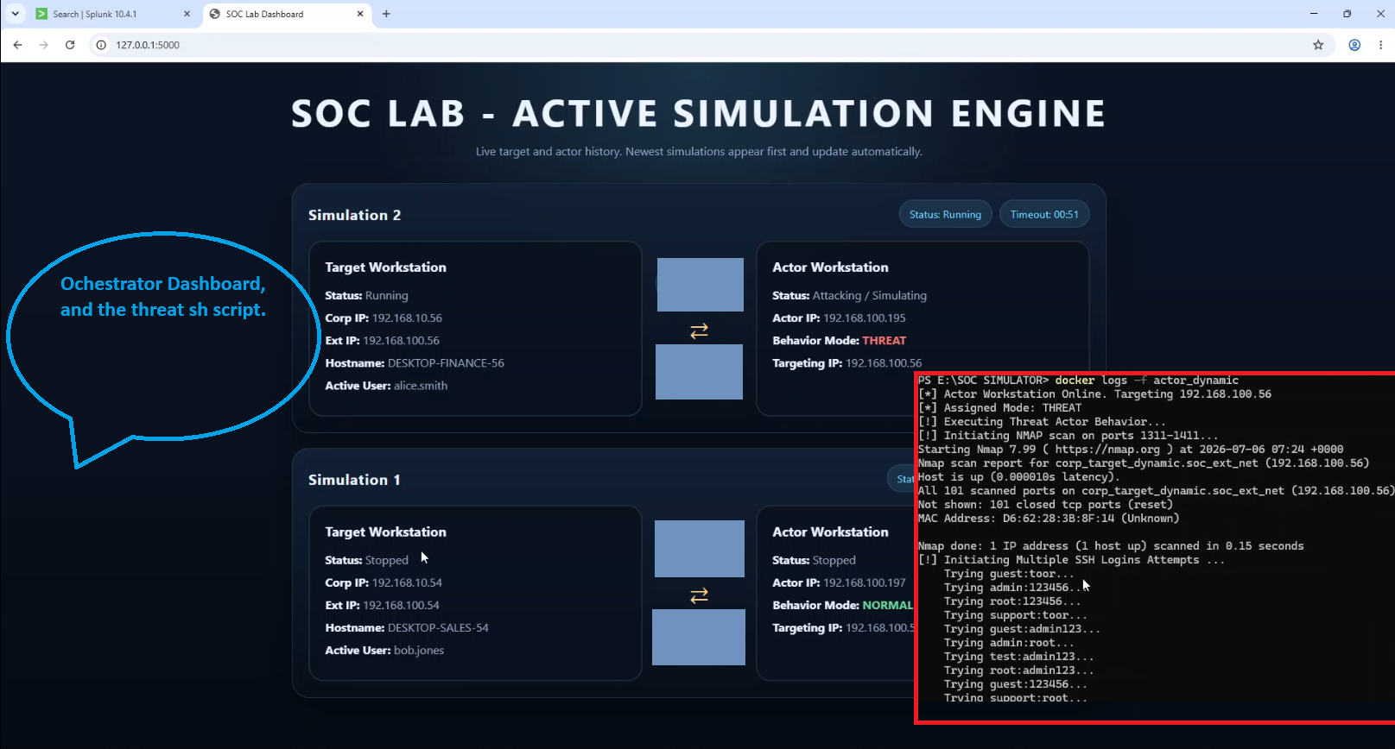Click the MAC Address D6:62:28:3B:8F:14 line
The height and width of the screenshot is (749, 1395).
(x=1049, y=519)
